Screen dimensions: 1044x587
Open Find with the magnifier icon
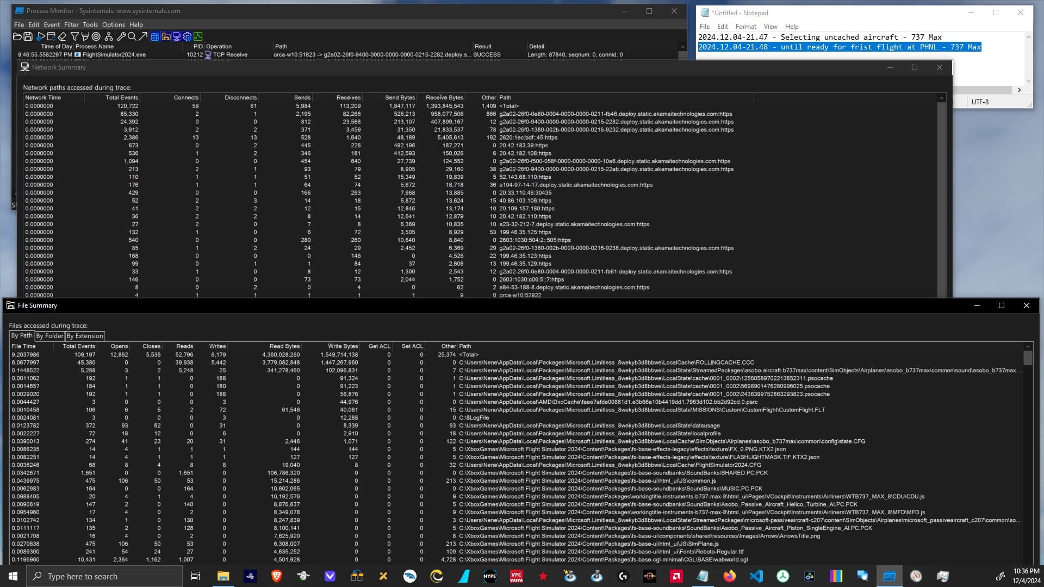pyautogui.click(x=132, y=36)
